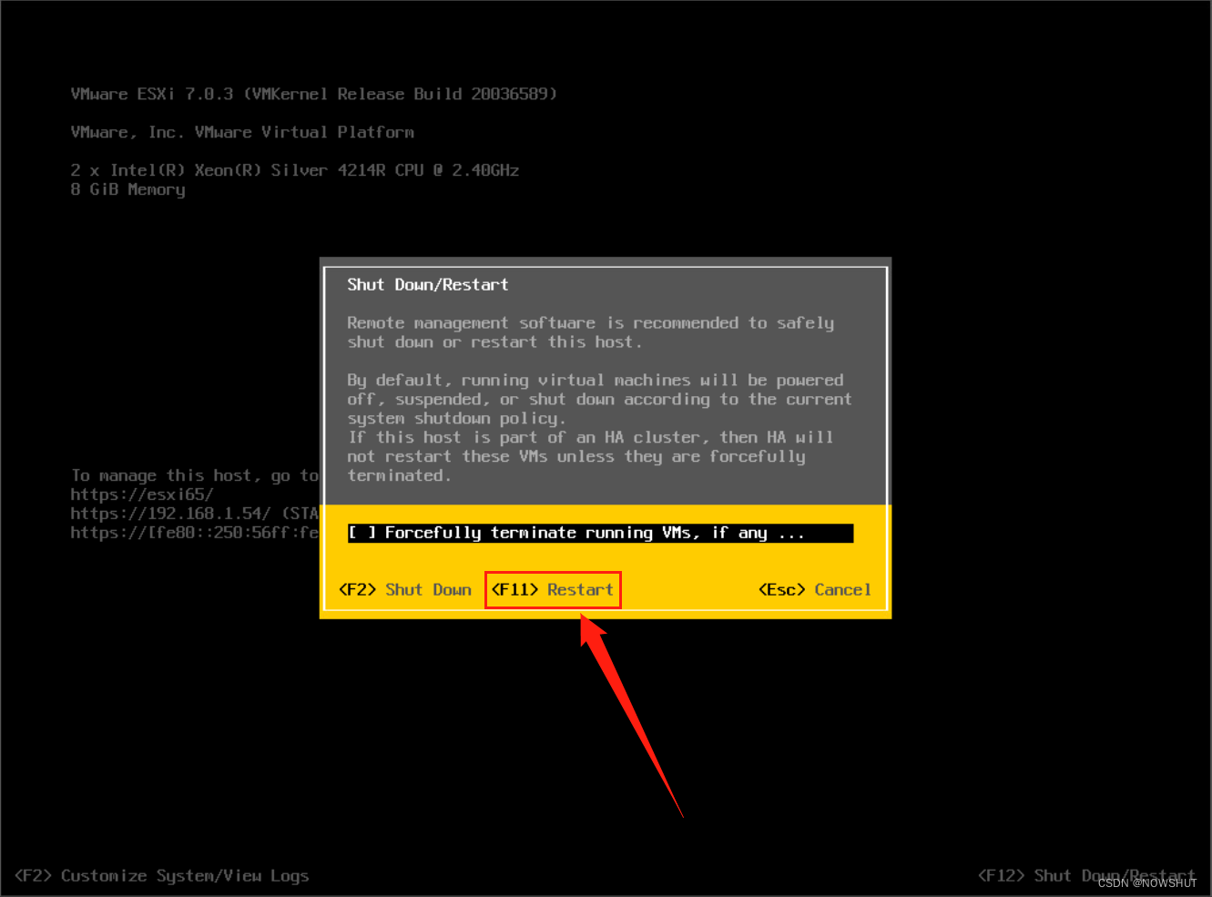Click the F12 Shut Down/Restart footer option
The width and height of the screenshot is (1212, 897).
click(1086, 875)
